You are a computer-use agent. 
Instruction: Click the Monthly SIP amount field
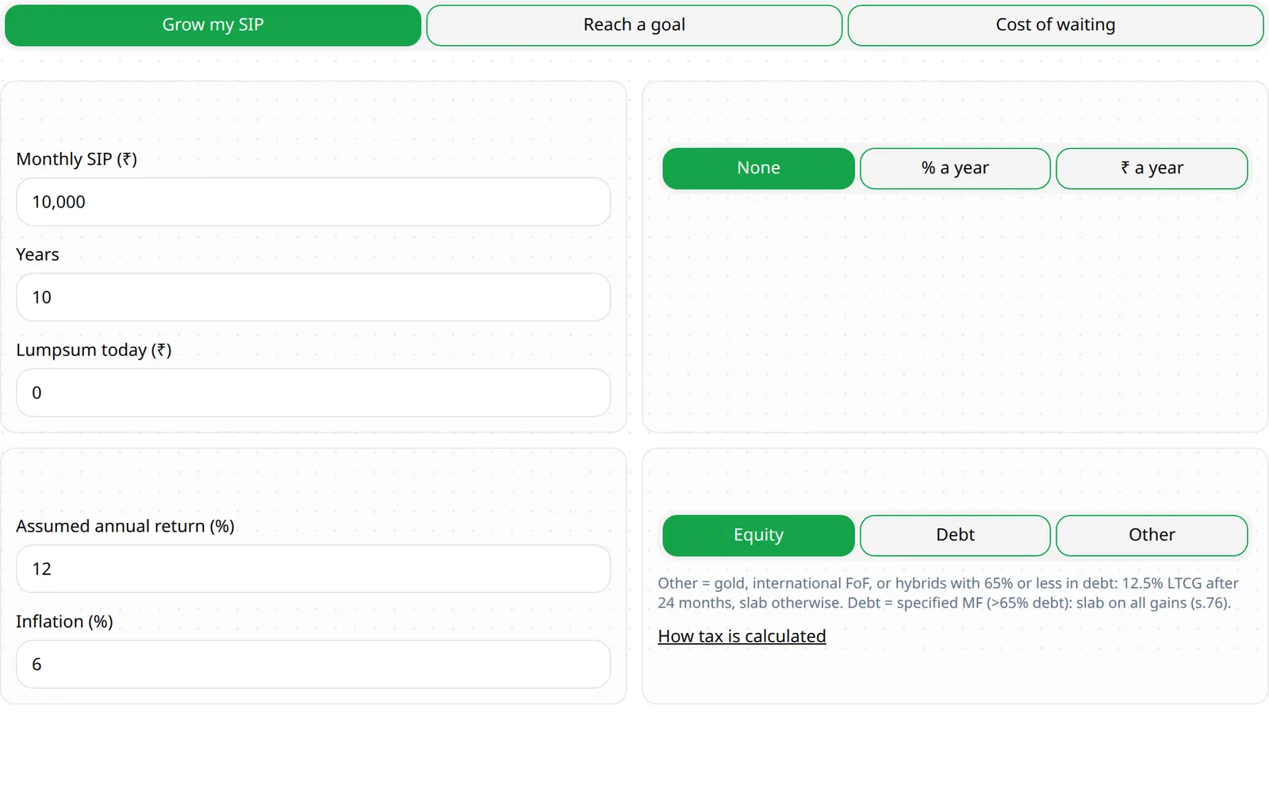tap(313, 202)
